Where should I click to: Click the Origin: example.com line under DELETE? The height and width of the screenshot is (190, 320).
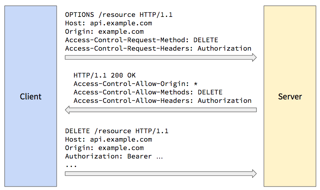(104, 148)
